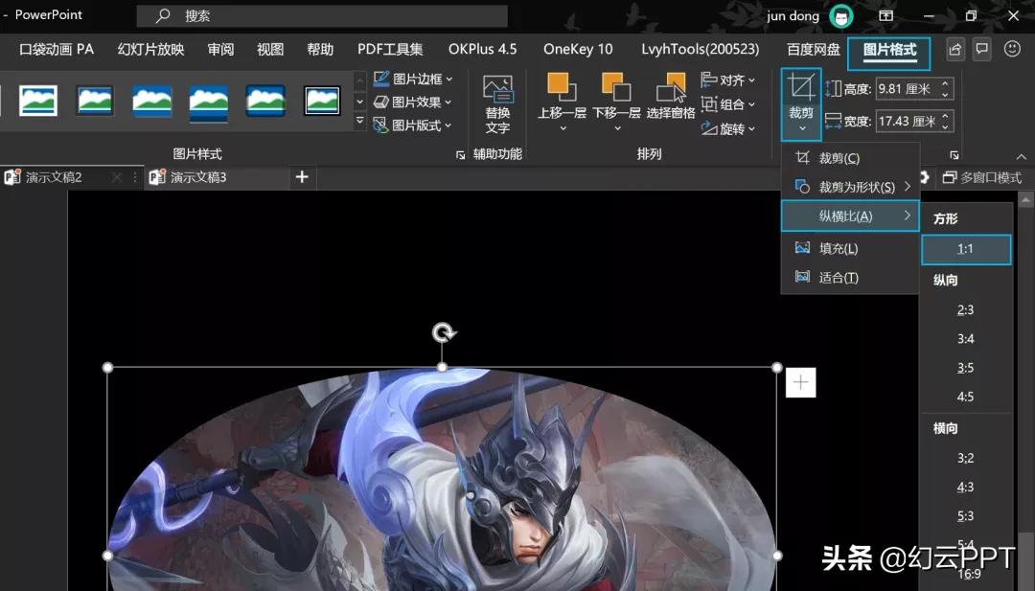Open the 替换文字 alt text tool
The image size is (1035, 591).
497,104
